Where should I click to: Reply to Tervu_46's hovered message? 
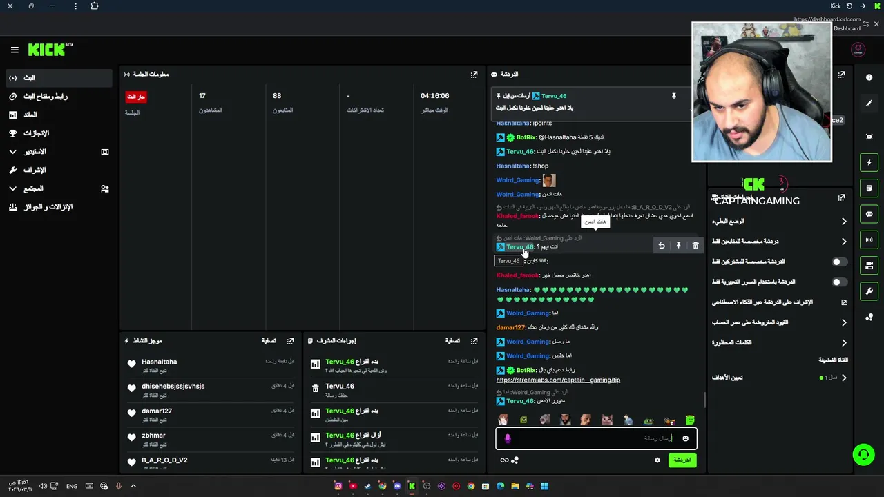tap(662, 246)
